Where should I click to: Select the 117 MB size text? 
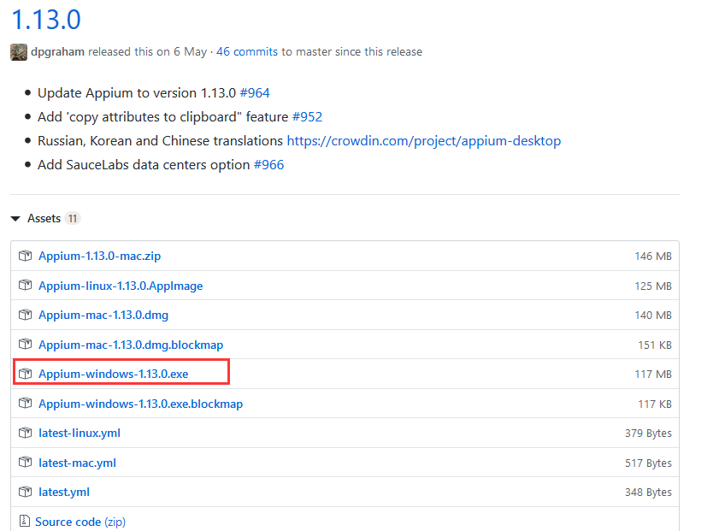point(653,375)
